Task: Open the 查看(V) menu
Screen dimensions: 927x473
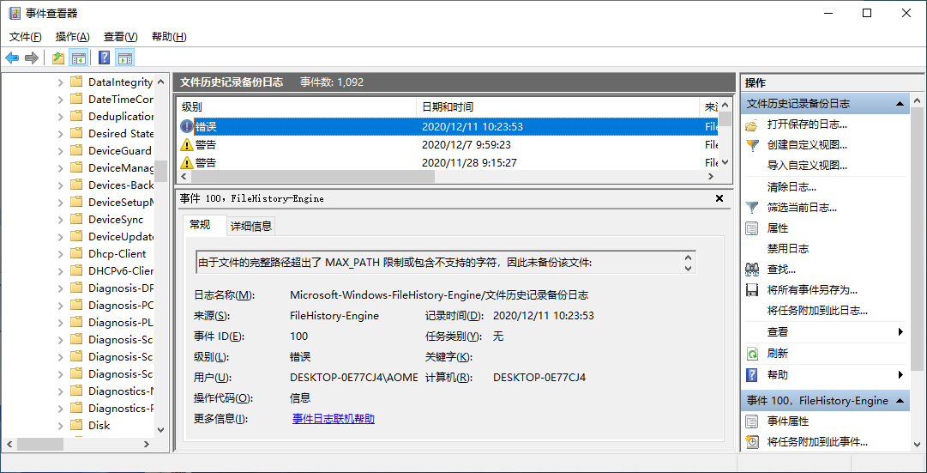Action: click(x=121, y=37)
